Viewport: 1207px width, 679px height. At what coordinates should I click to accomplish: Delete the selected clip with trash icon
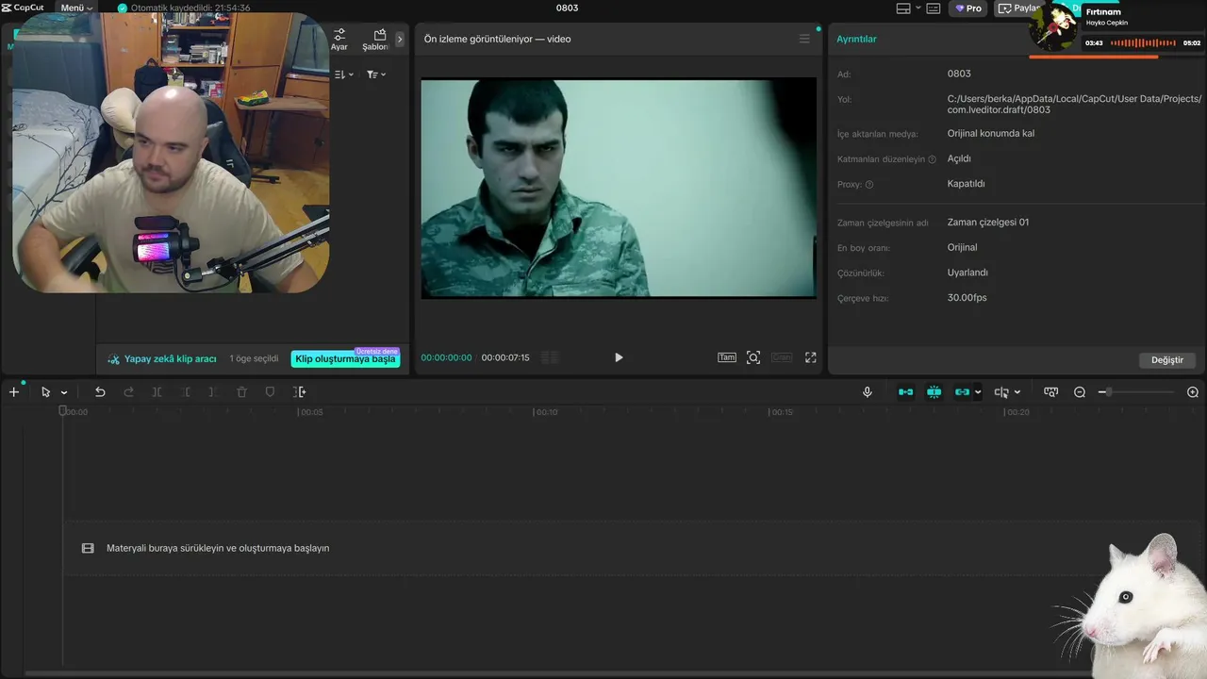click(x=241, y=392)
